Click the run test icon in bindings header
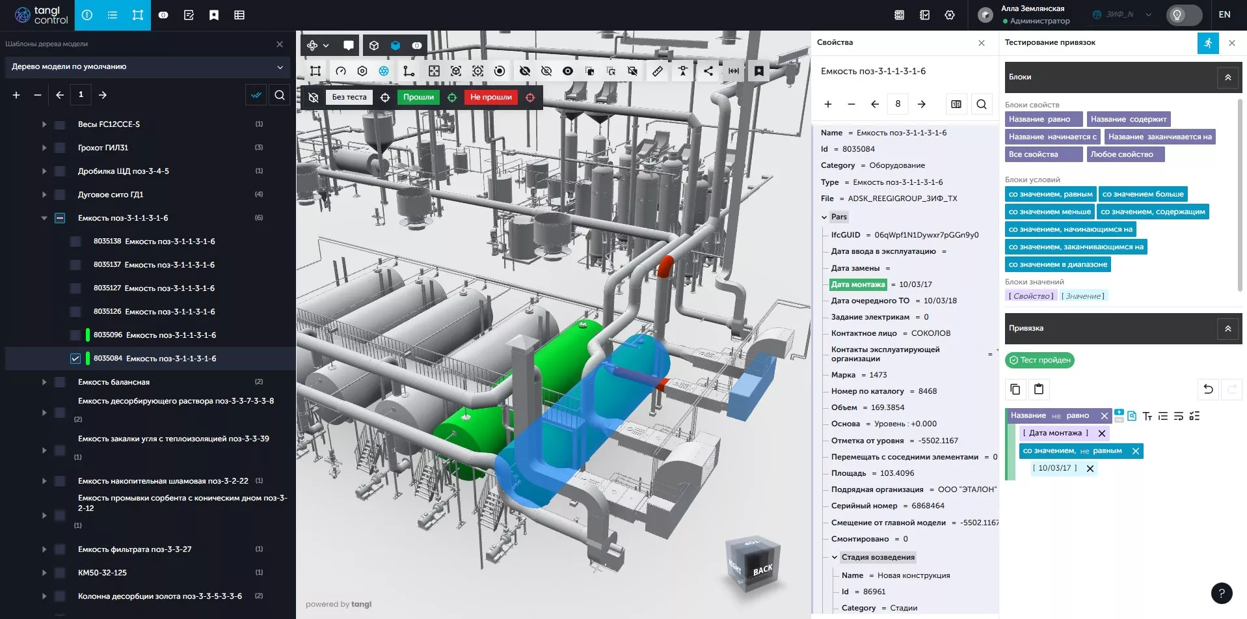This screenshot has height=619, width=1247. tap(1208, 43)
